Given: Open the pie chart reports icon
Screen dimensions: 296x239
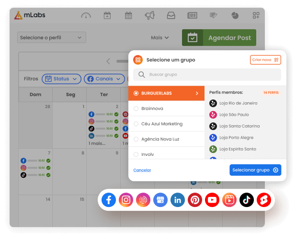Looking at the screenshot, I should pyautogui.click(x=235, y=15).
